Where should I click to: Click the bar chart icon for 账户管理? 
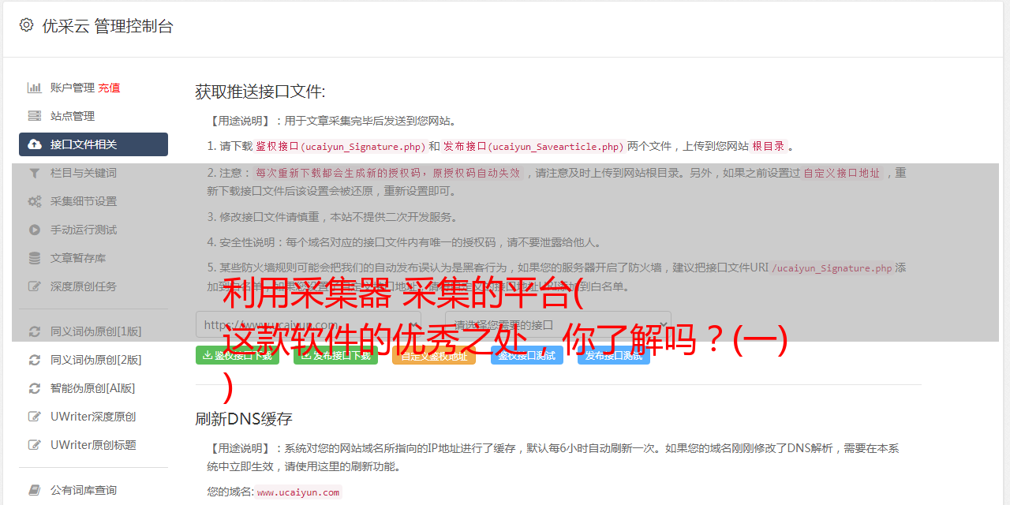[x=35, y=88]
